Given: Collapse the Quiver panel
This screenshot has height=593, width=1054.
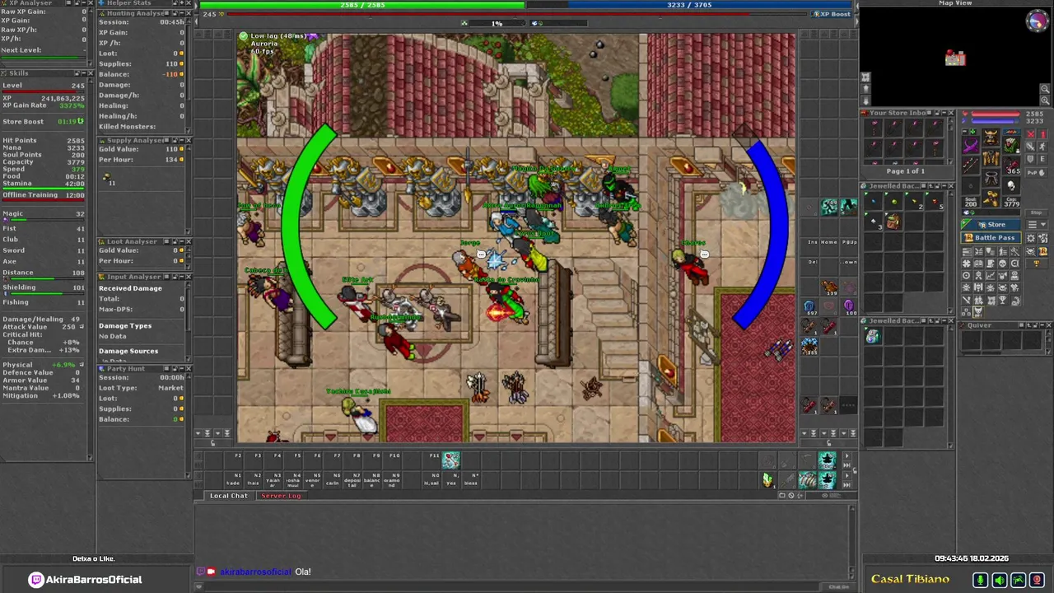Looking at the screenshot, I should 1042,325.
